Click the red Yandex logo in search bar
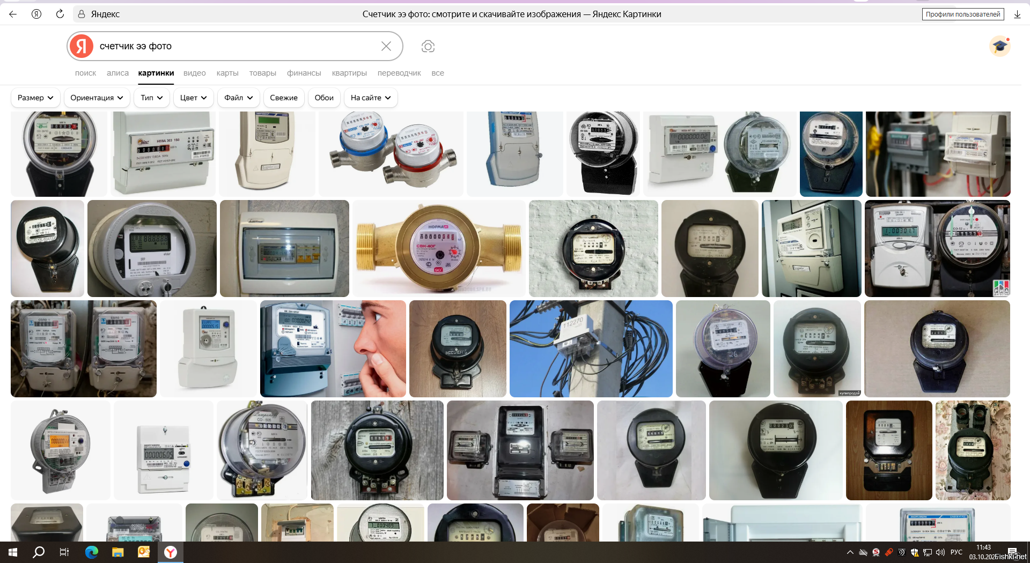Viewport: 1030px width, 563px height. point(82,46)
